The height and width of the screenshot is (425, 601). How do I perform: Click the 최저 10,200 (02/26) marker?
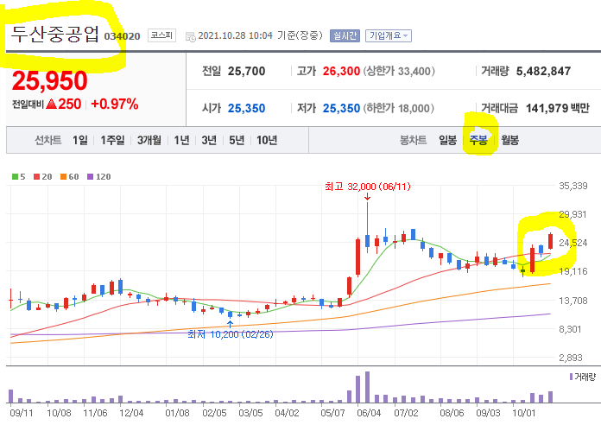click(231, 334)
